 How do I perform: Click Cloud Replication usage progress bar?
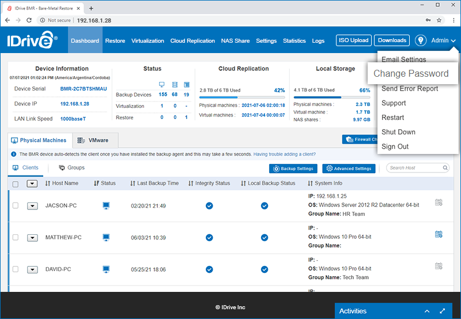coord(242,97)
